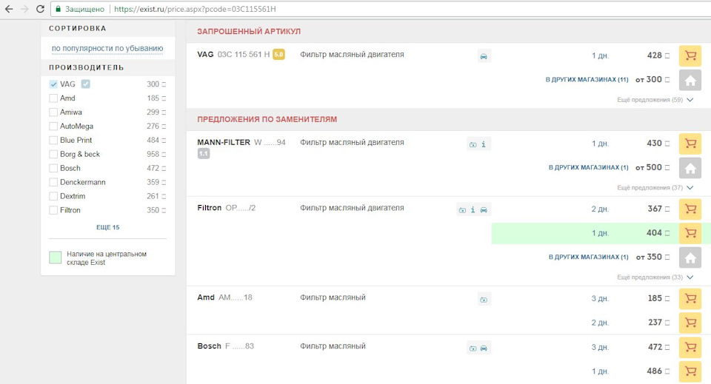Add Amd 185 offer to cart

pos(690,299)
